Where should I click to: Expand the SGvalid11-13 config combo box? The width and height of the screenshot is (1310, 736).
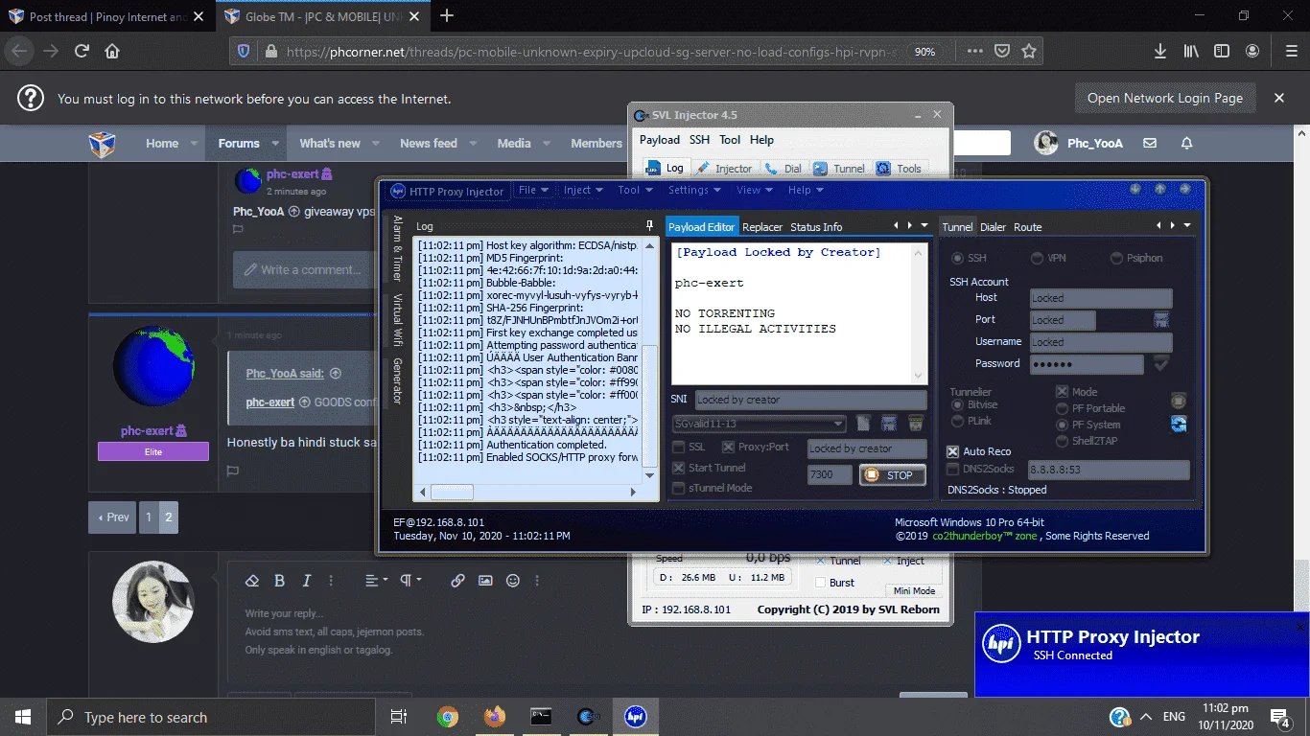point(838,424)
